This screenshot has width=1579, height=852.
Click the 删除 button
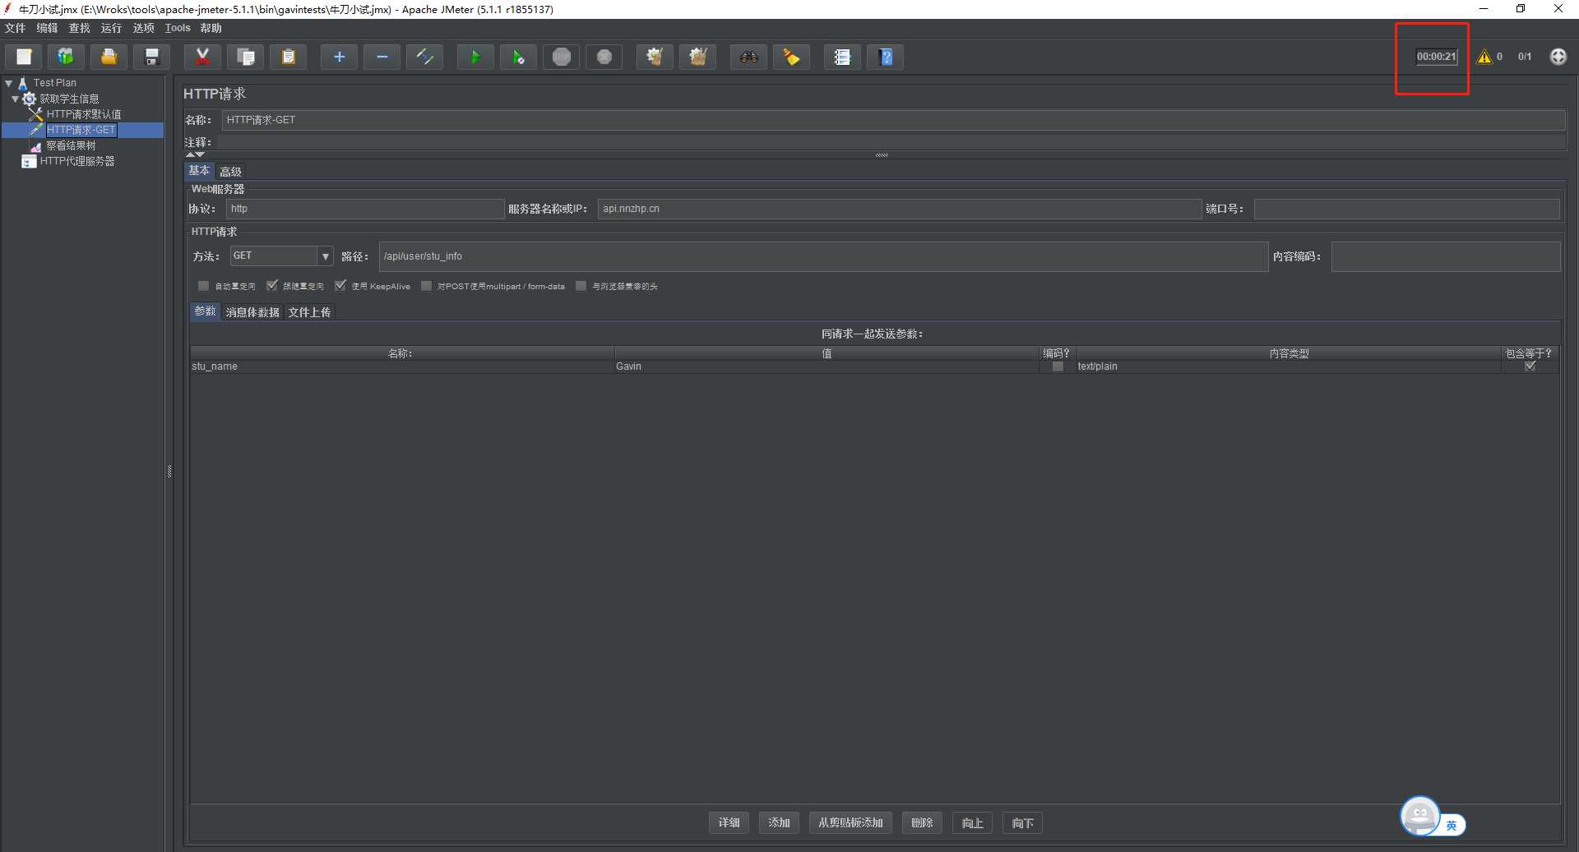pyautogui.click(x=922, y=822)
